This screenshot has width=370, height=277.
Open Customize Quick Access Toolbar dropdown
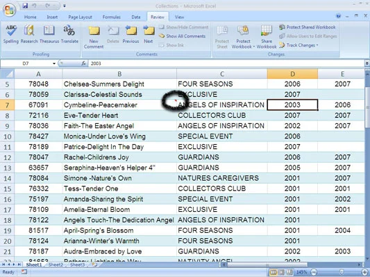64,6
